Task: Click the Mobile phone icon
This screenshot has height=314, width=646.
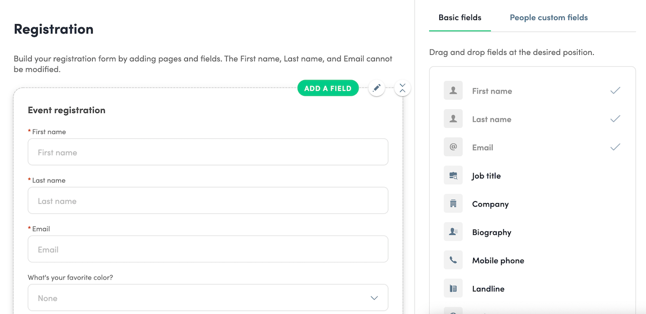Action: pyautogui.click(x=453, y=260)
